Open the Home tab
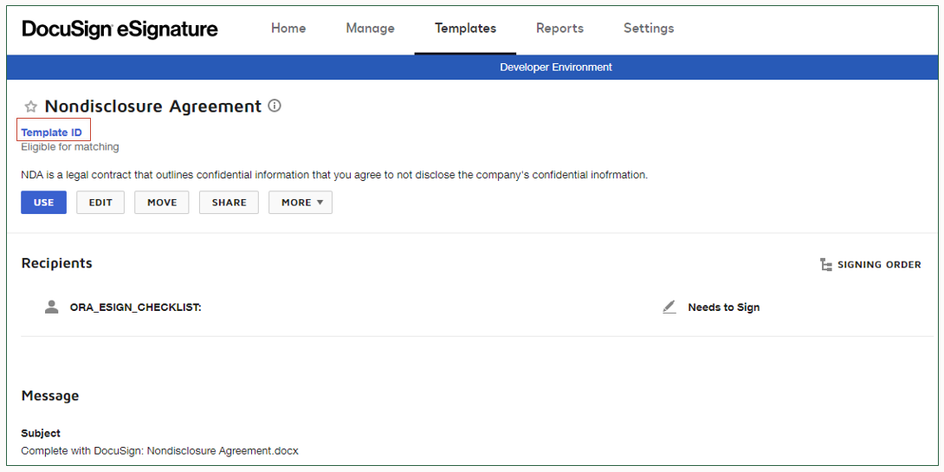The width and height of the screenshot is (944, 472). [288, 29]
